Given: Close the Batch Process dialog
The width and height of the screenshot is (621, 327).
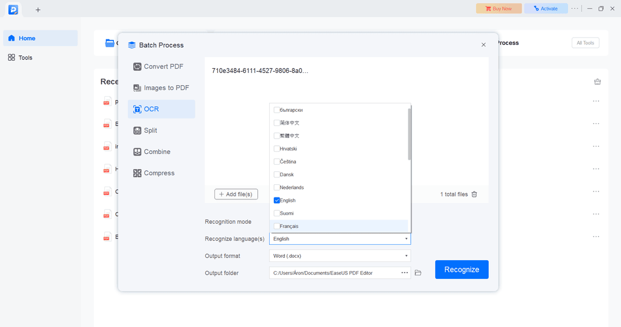Looking at the screenshot, I should pyautogui.click(x=483, y=45).
